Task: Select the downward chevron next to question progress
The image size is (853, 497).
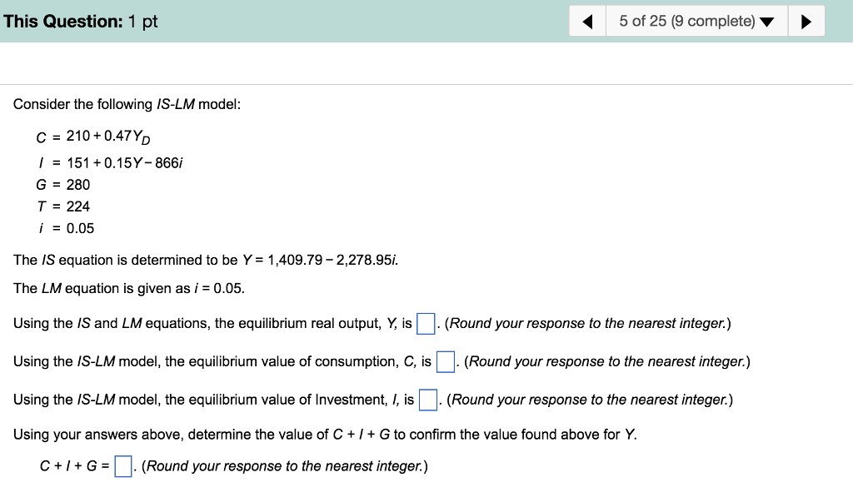Action: pyautogui.click(x=768, y=21)
